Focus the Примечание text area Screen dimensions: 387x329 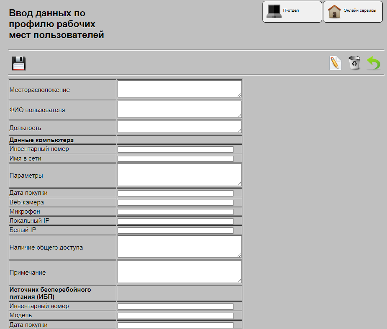tap(179, 272)
